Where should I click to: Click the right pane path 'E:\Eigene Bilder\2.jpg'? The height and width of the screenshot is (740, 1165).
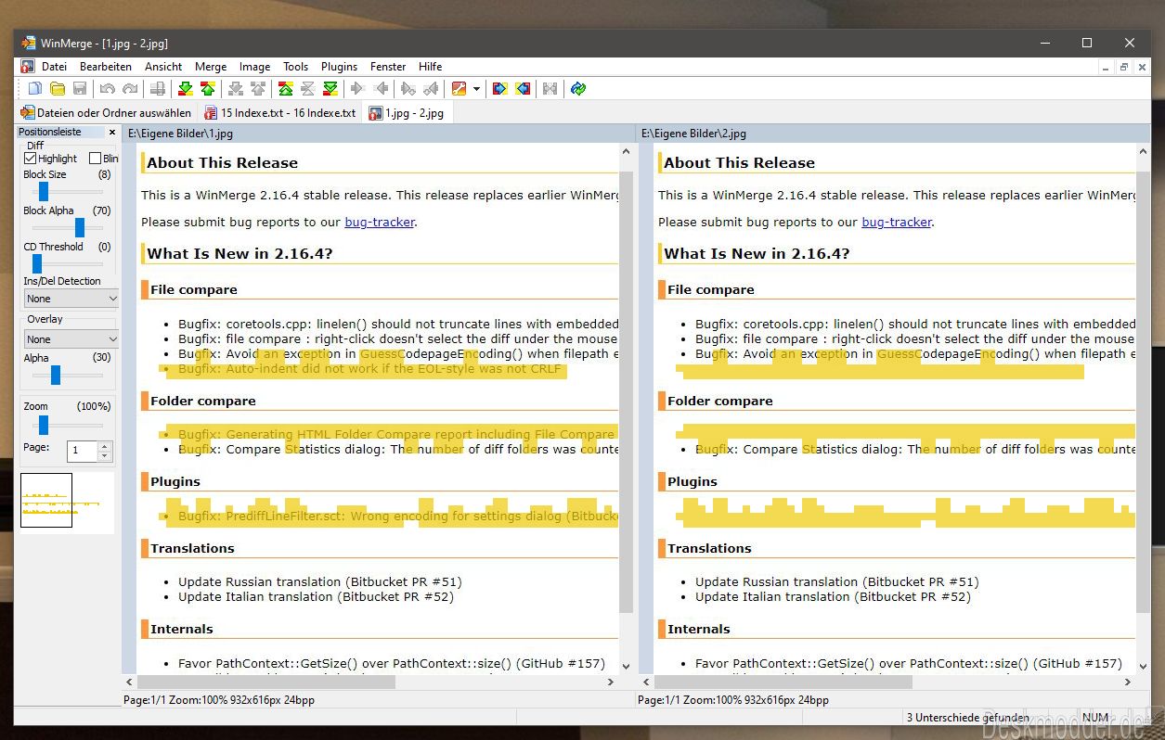(x=693, y=134)
